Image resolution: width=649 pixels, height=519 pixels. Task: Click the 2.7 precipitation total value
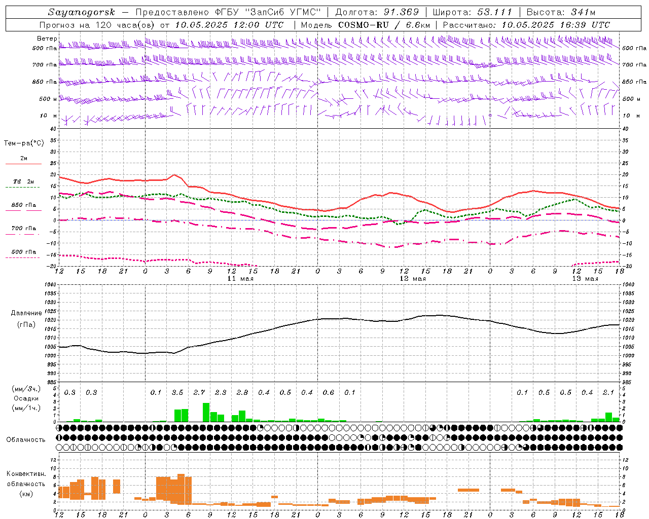199,393
